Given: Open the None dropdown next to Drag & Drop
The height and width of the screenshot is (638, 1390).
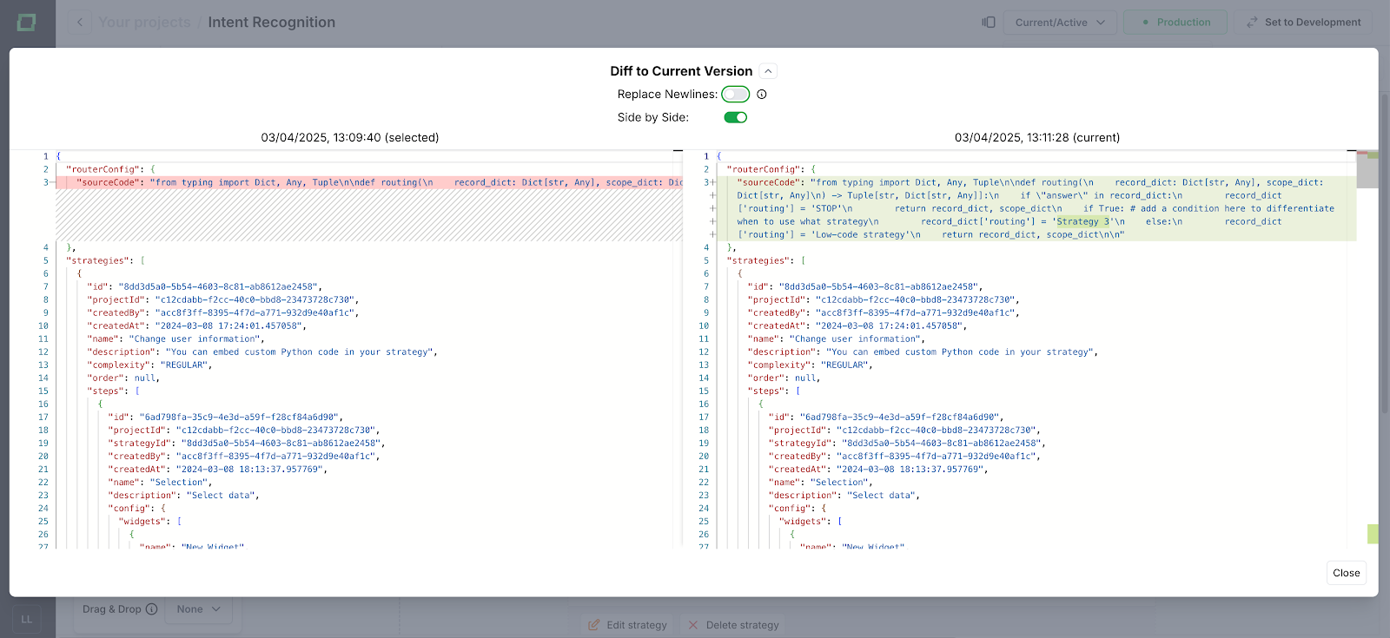Looking at the screenshot, I should coord(198,609).
